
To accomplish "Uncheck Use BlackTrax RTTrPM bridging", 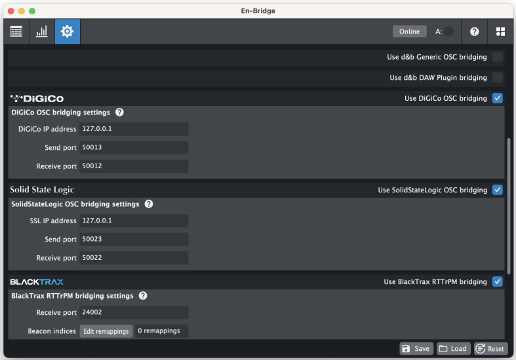I will pyautogui.click(x=498, y=281).
